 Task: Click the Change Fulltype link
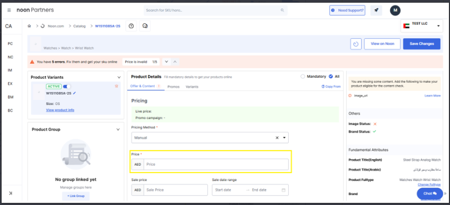429,184
